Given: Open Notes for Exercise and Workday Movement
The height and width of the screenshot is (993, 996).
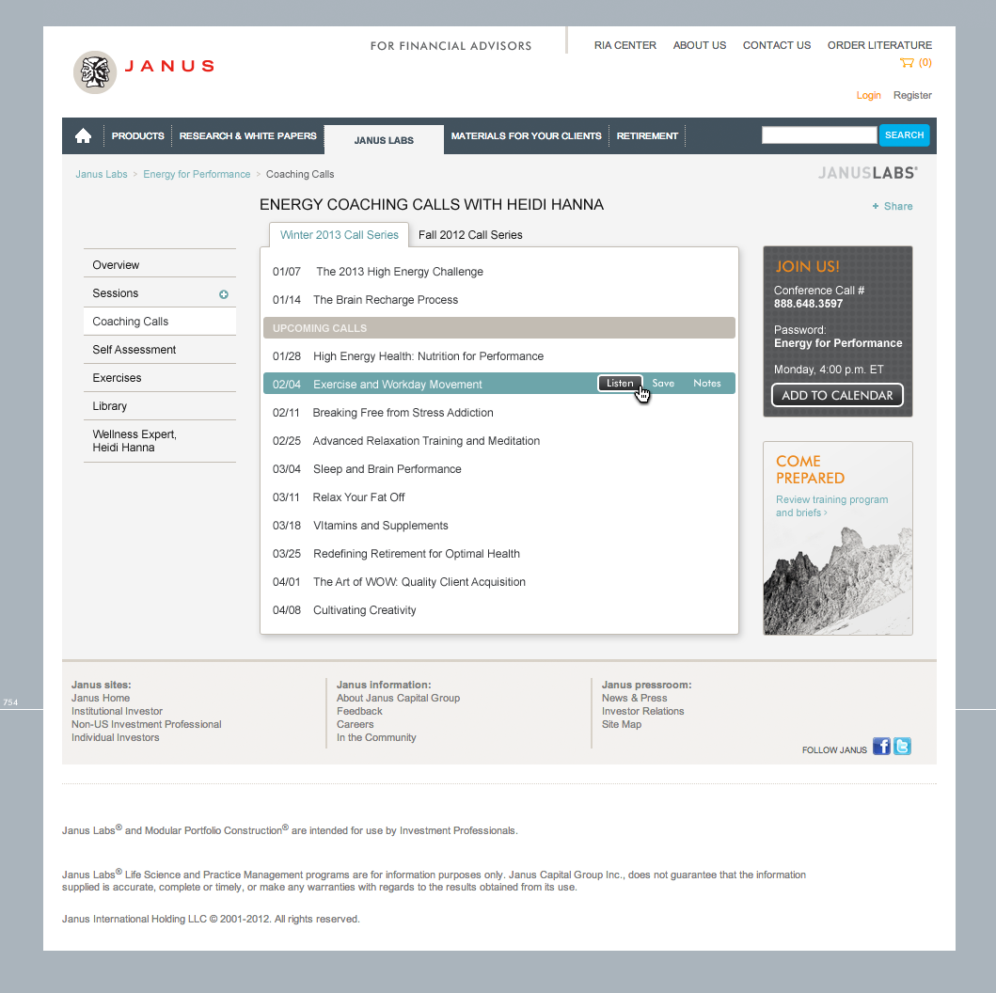Looking at the screenshot, I should [706, 384].
